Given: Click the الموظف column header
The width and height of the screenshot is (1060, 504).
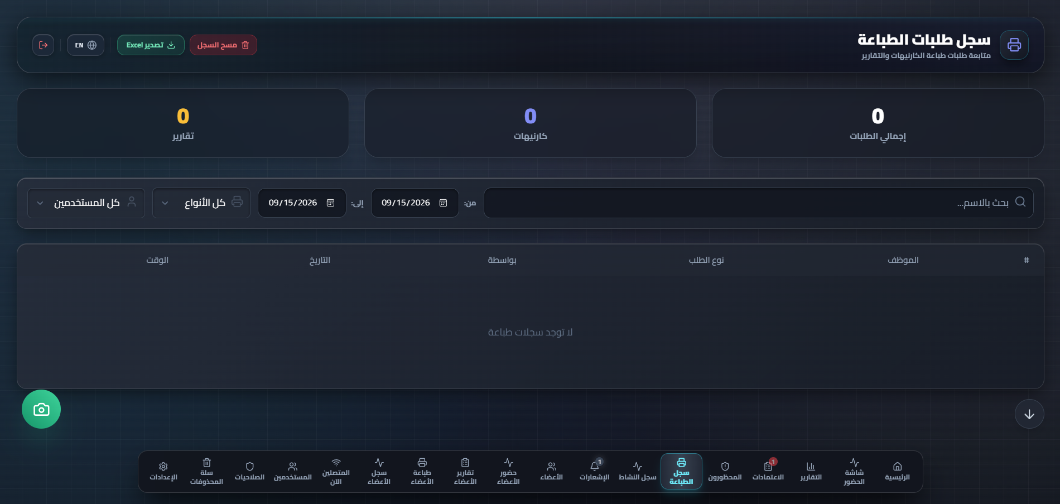Looking at the screenshot, I should [903, 260].
